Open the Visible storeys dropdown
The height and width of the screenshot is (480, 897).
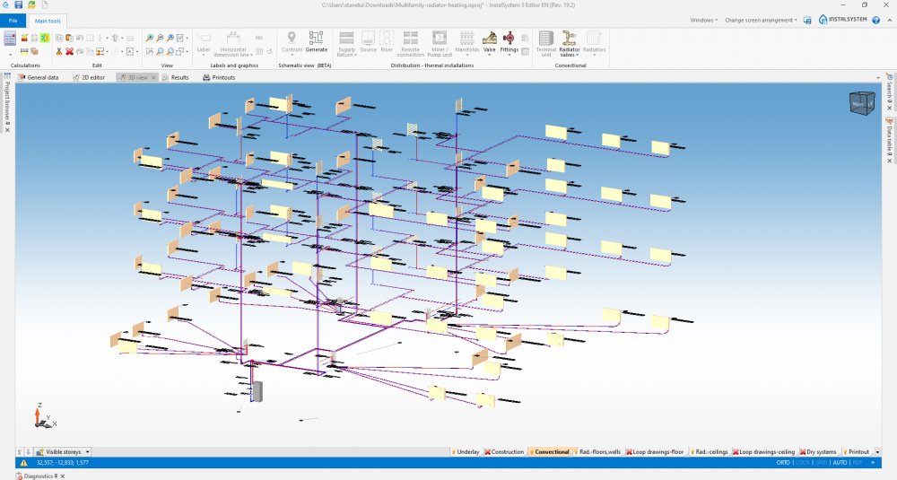(x=63, y=452)
